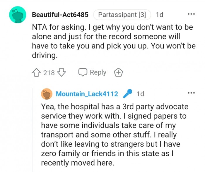205x172 pixels.
Task: Click the Reply speech bubble icon
Action: pos(83,72)
